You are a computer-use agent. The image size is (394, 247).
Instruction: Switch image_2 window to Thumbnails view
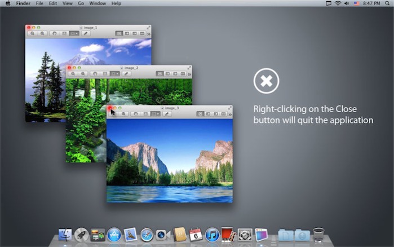pos(167,74)
